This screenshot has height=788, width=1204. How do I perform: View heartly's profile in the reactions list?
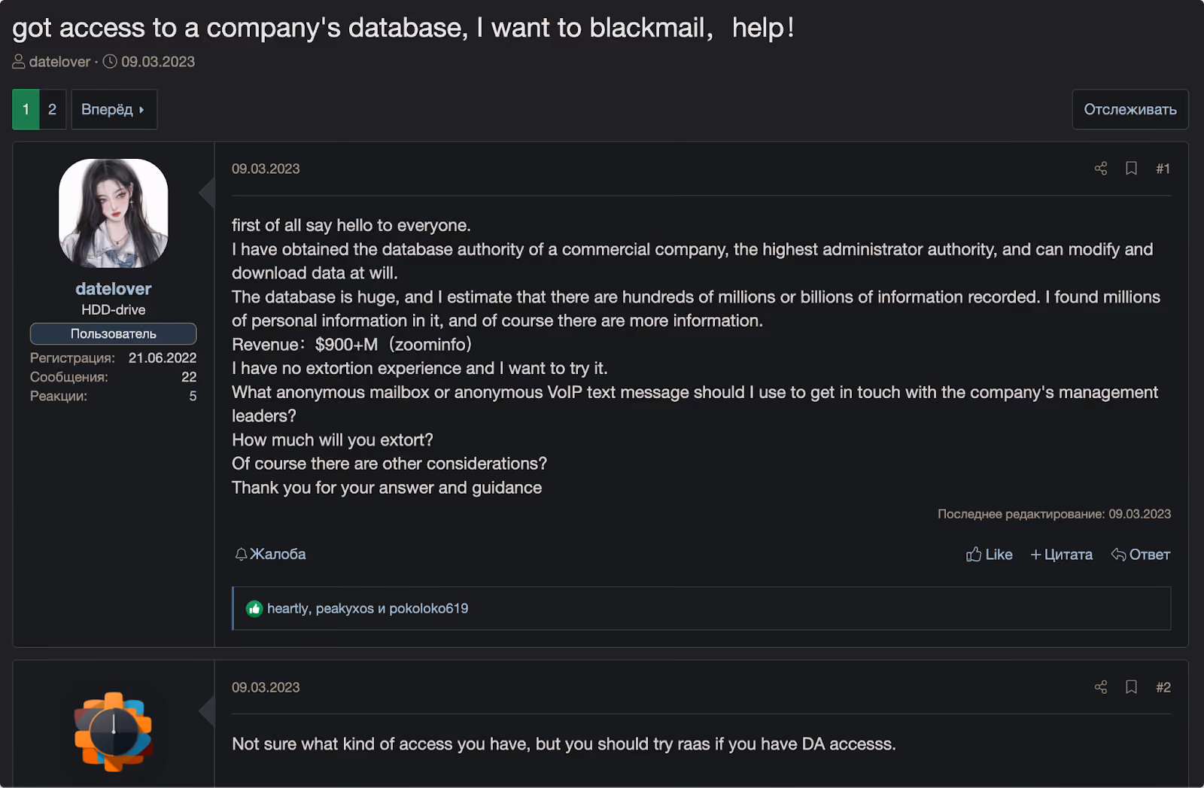coord(287,608)
